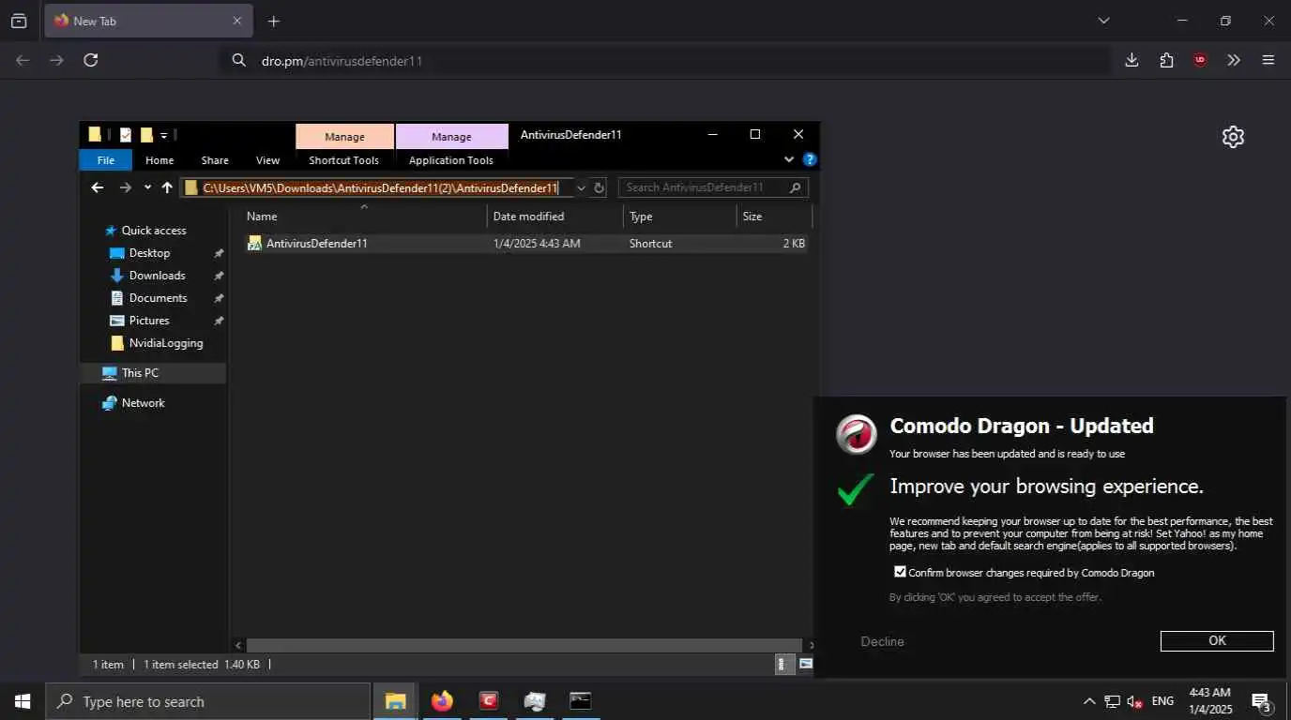Screen dimensions: 1291x720
Task: Open the terminal icon in taskbar
Action: [581, 701]
